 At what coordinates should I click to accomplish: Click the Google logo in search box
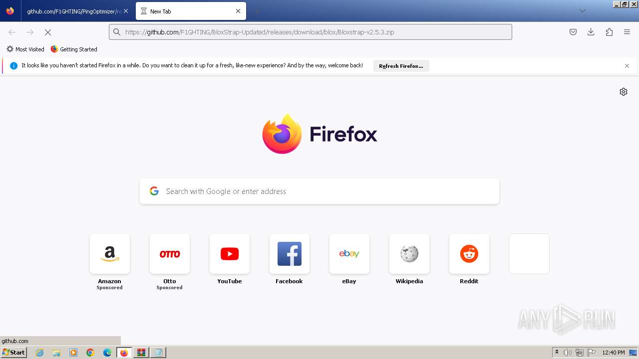pyautogui.click(x=154, y=191)
